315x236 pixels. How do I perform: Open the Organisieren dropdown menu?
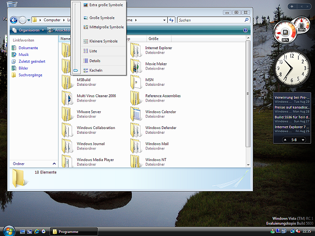point(29,30)
